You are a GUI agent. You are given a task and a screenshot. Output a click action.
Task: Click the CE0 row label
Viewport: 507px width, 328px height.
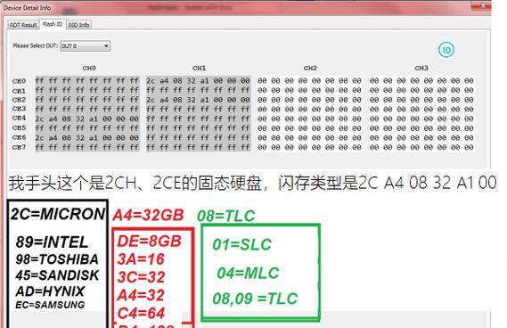tap(19, 81)
